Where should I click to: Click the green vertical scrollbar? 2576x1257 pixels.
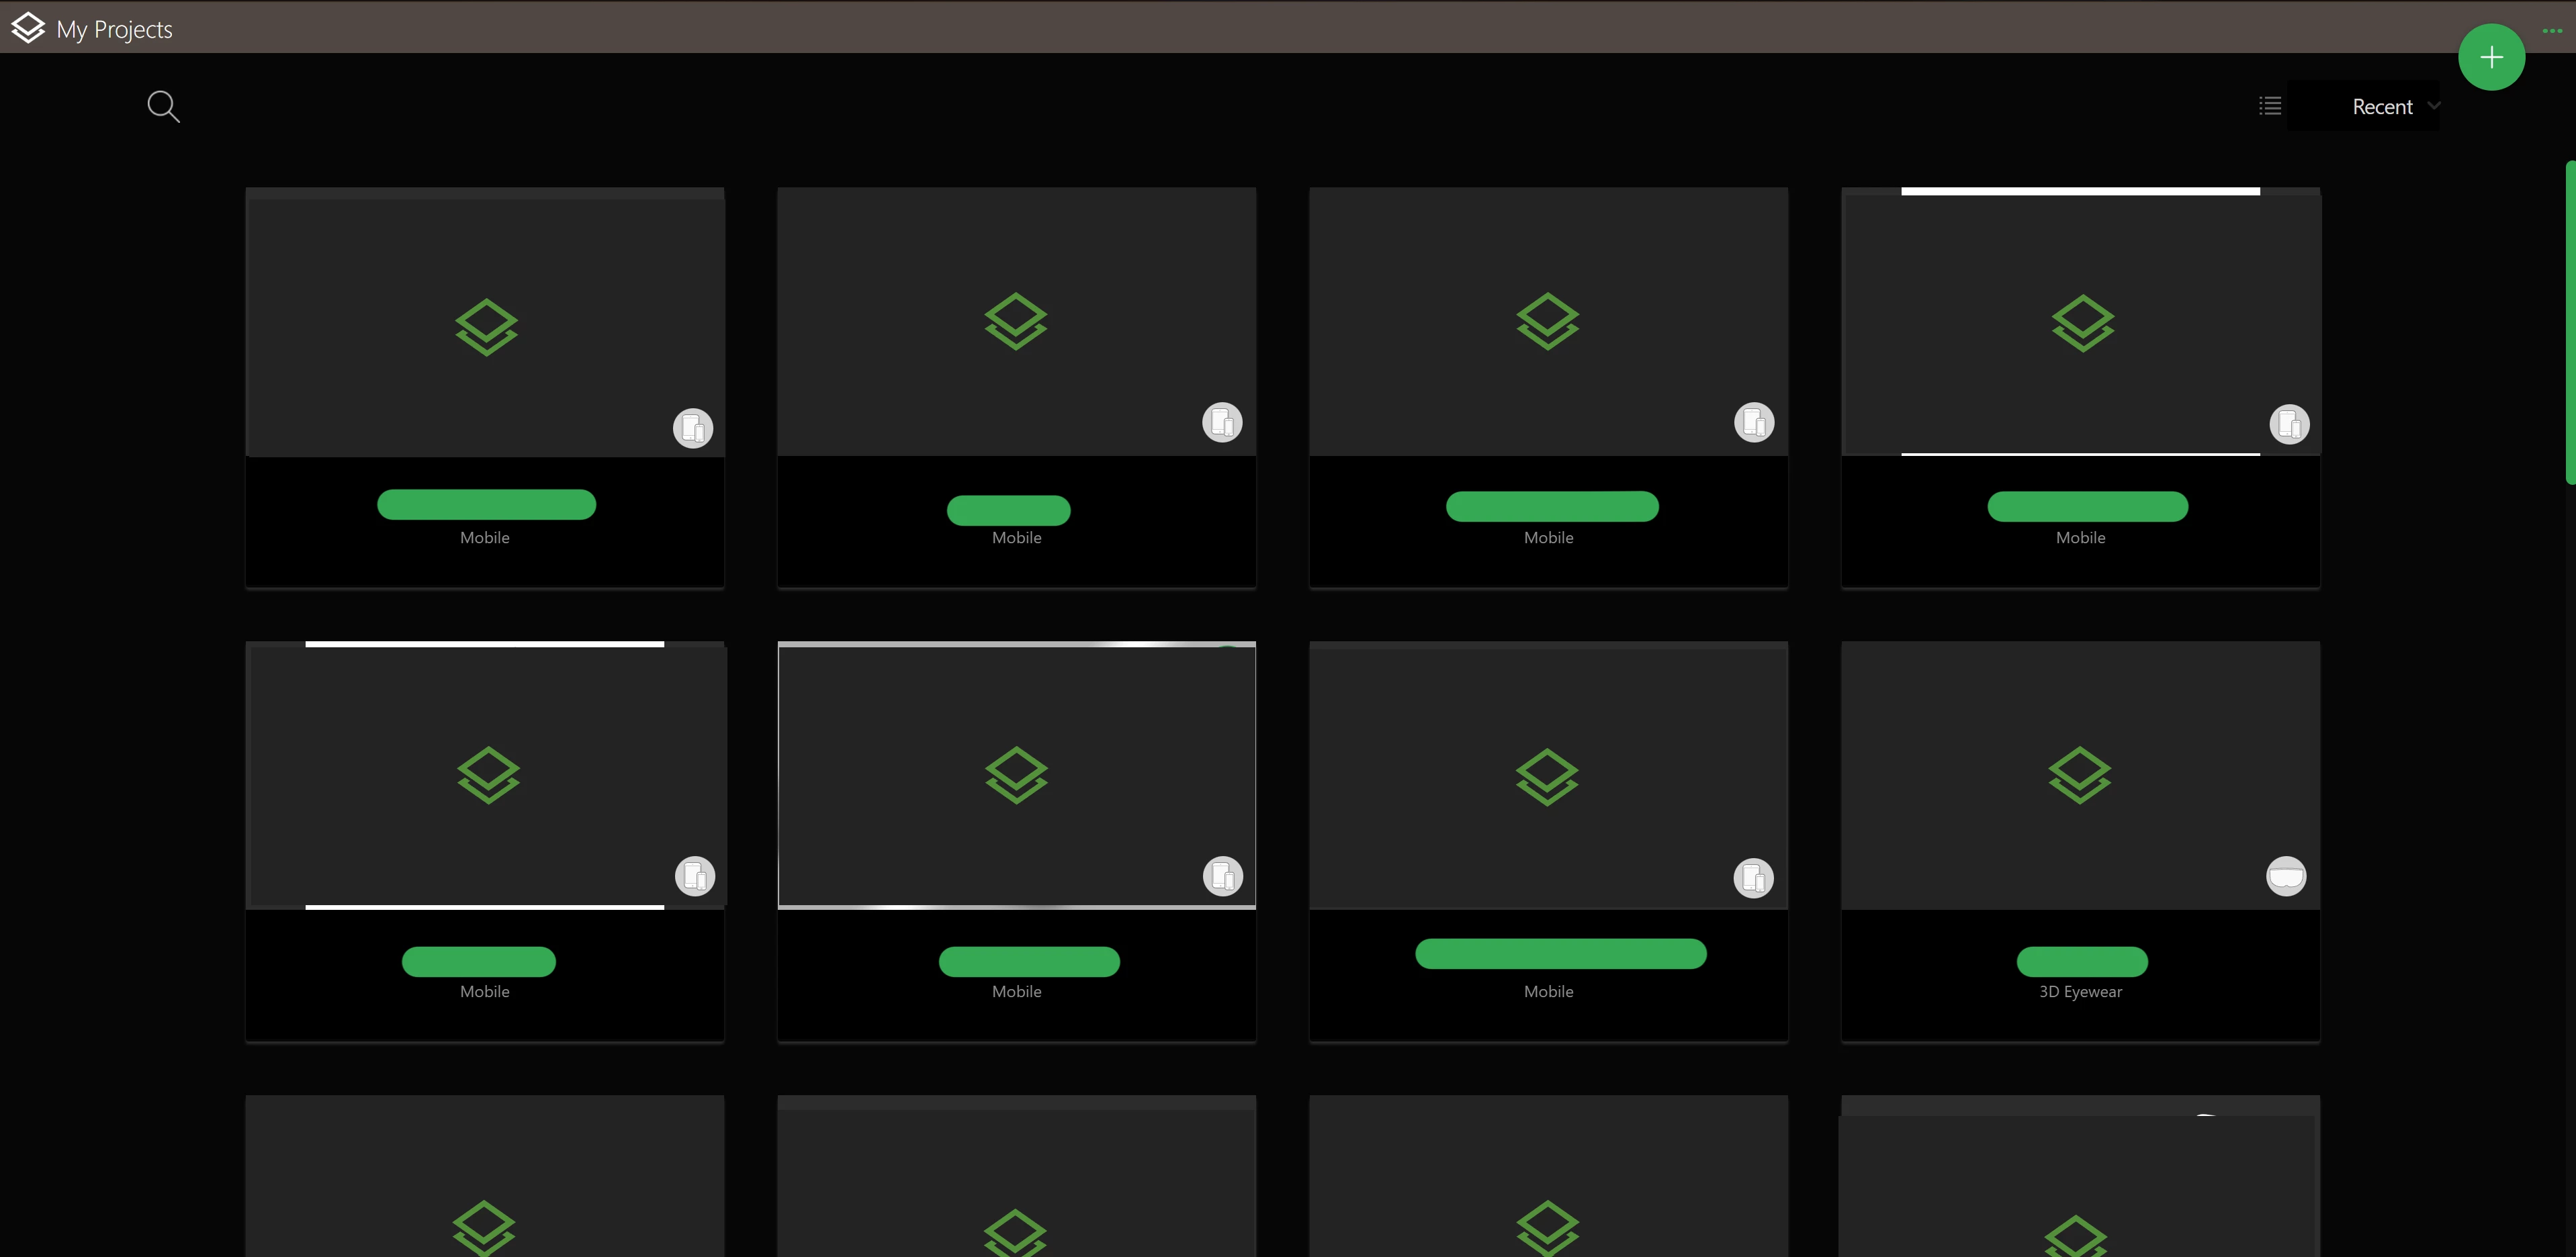click(2570, 322)
